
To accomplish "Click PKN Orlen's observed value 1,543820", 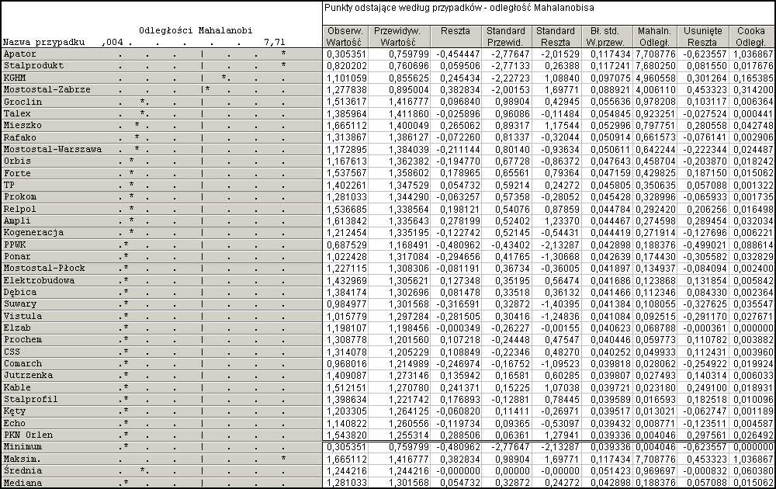I will coord(346,435).
